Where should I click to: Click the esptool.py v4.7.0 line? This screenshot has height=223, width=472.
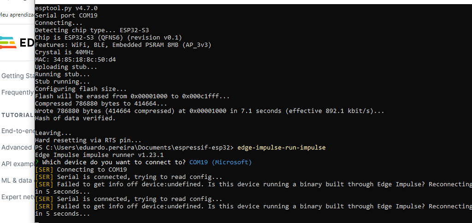[x=66, y=8]
